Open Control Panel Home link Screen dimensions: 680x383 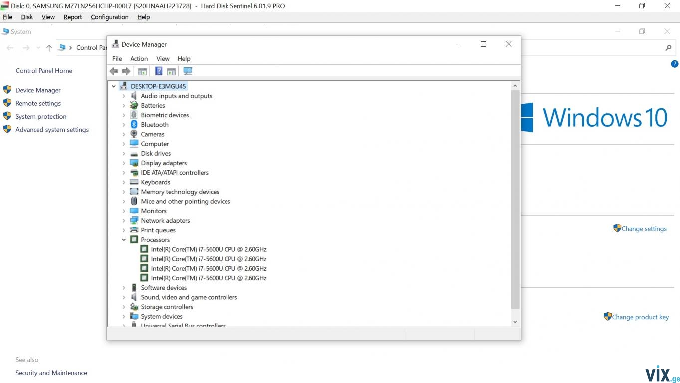pos(44,71)
